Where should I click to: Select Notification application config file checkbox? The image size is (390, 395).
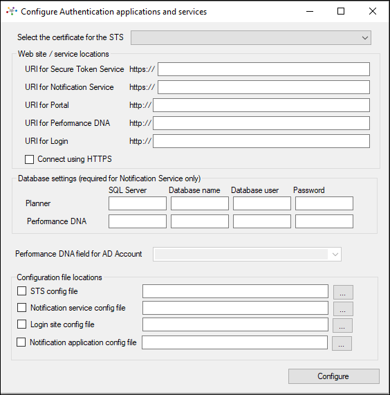coord(21,342)
